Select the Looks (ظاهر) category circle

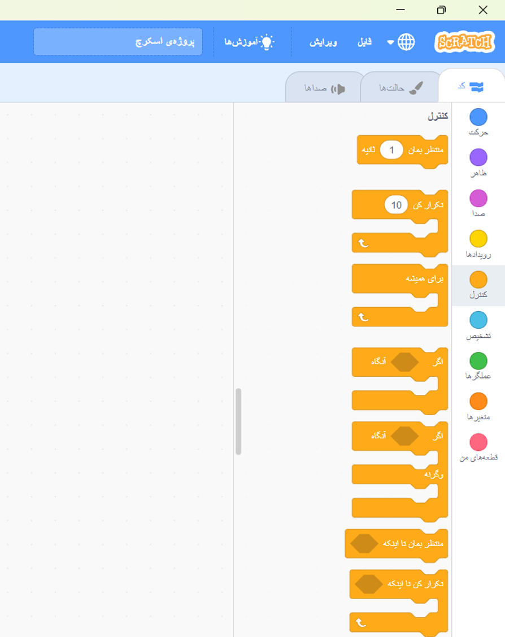tap(478, 158)
